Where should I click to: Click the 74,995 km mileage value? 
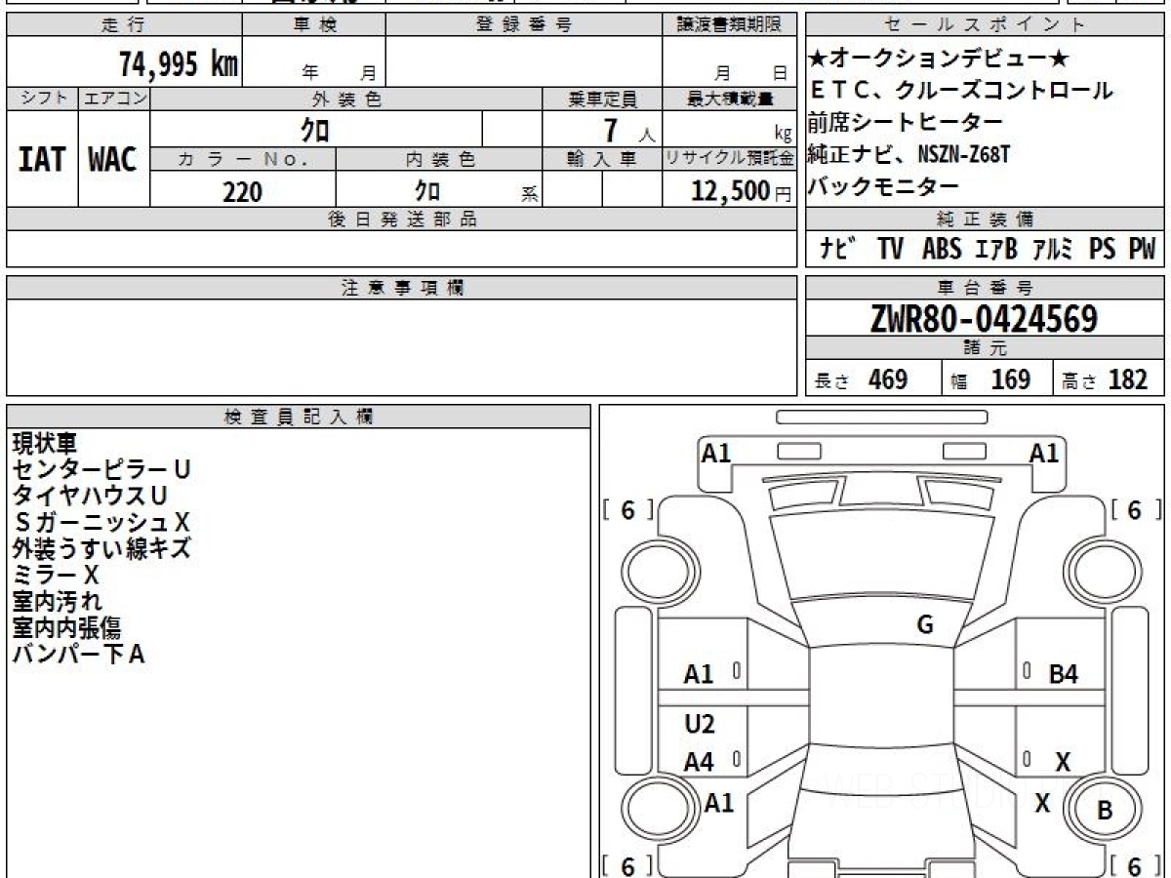point(179,64)
